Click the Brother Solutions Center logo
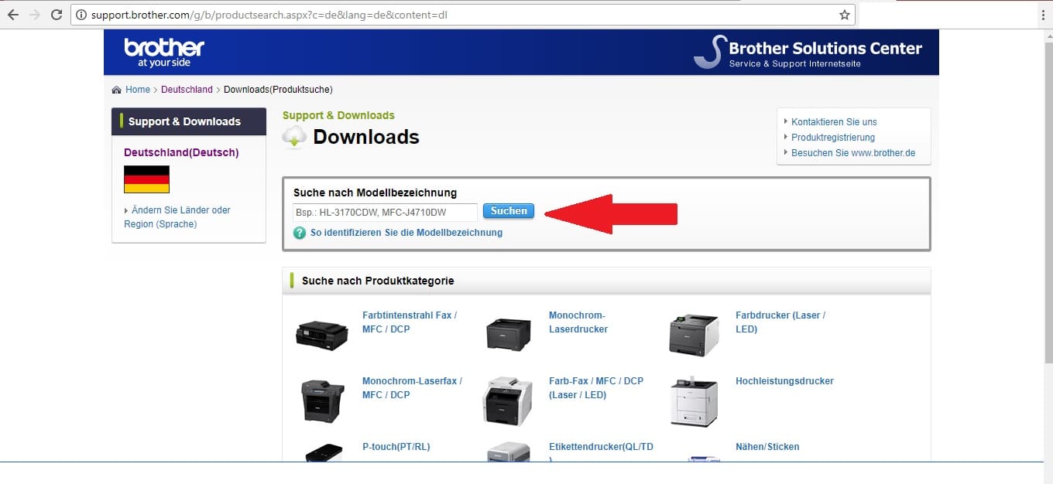 click(x=808, y=52)
